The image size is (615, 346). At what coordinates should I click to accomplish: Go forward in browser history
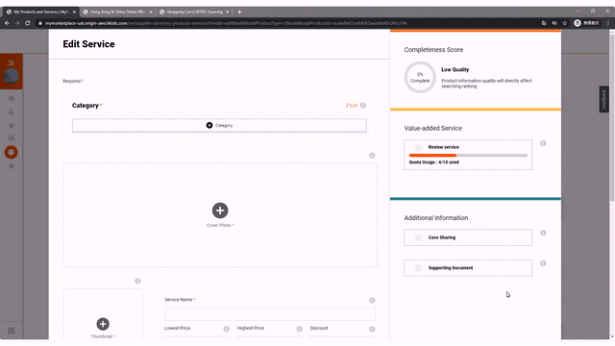pos(17,23)
